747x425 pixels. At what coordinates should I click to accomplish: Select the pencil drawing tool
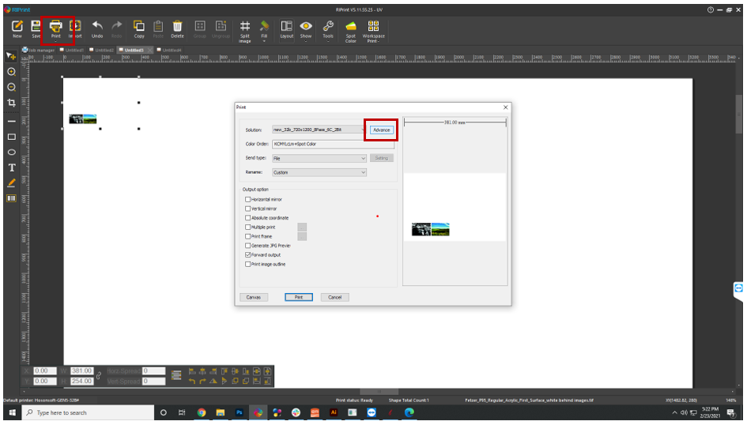pyautogui.click(x=11, y=182)
